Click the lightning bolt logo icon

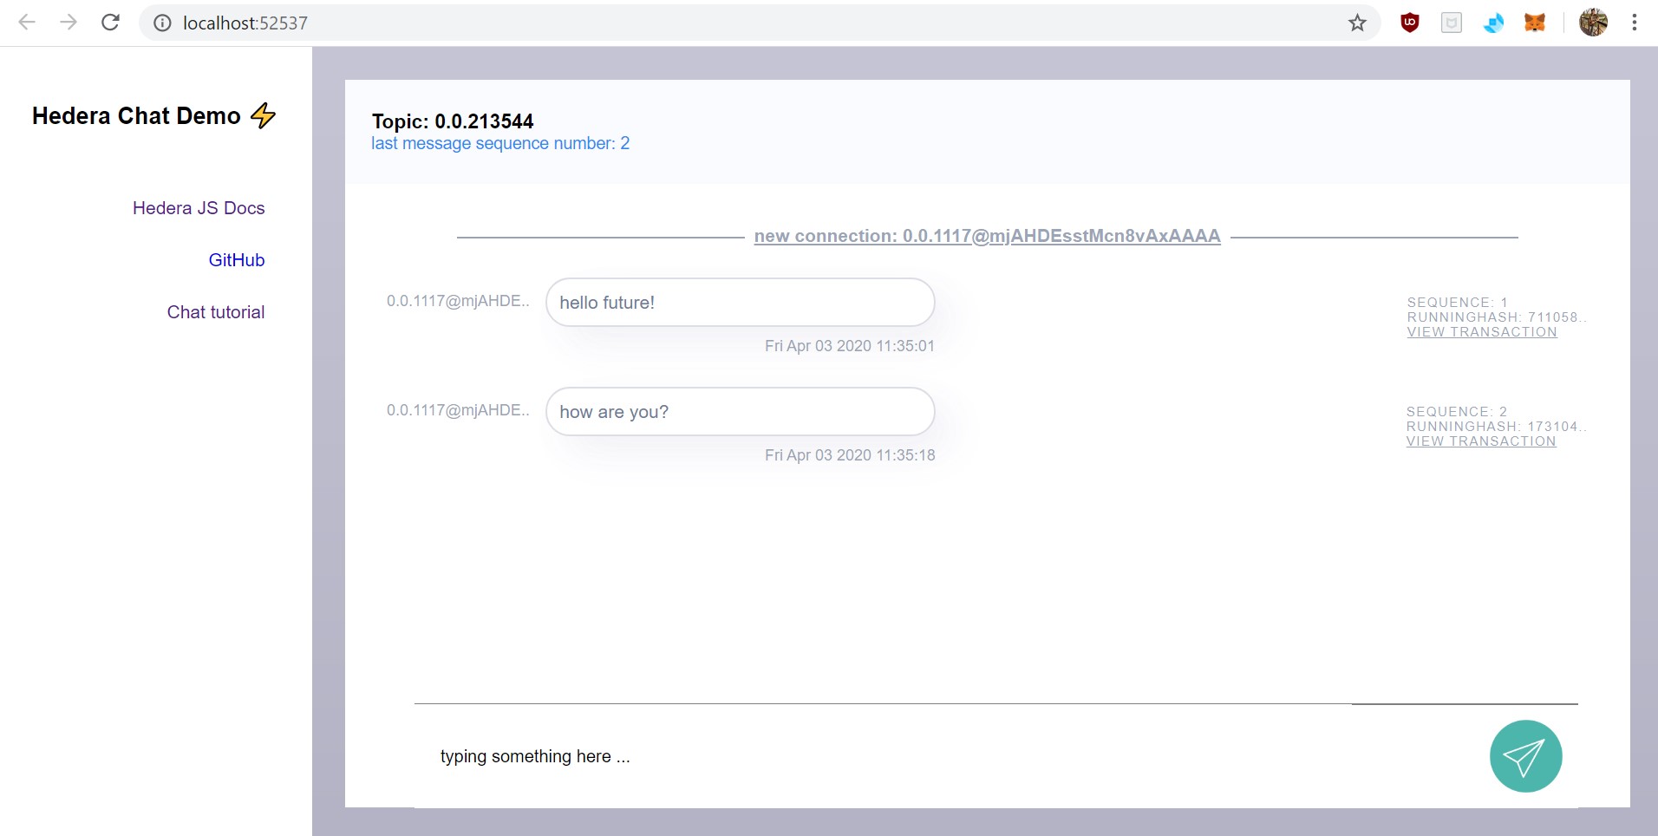(x=264, y=115)
